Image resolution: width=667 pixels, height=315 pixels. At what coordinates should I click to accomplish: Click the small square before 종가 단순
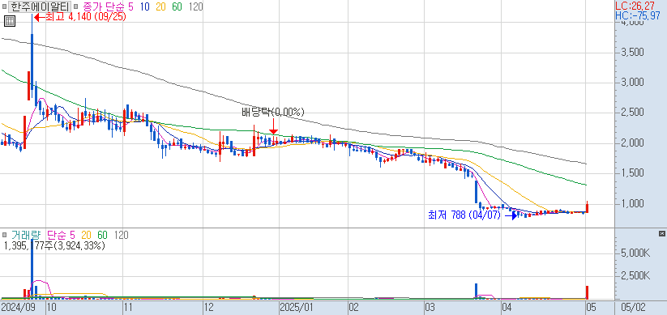tap(75, 6)
